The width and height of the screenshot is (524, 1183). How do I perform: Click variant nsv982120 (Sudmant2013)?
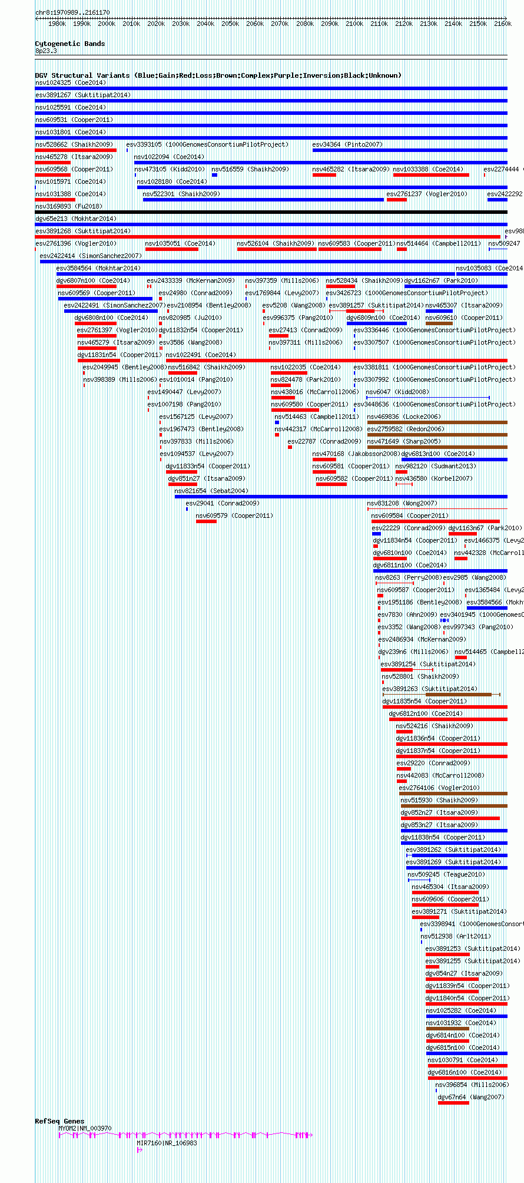pos(436,466)
